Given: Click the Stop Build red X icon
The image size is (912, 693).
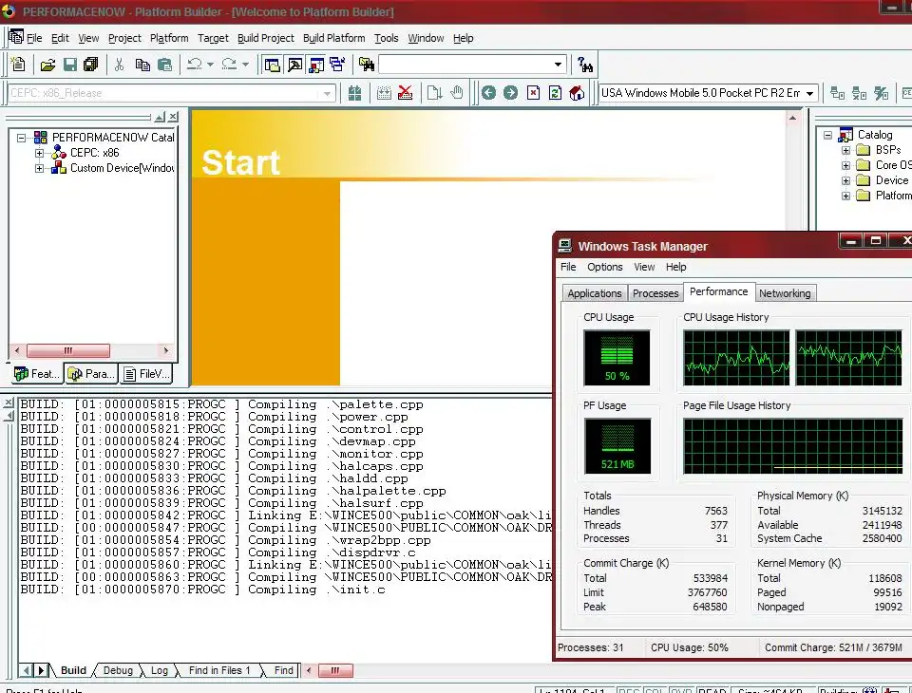Looking at the screenshot, I should [x=406, y=93].
